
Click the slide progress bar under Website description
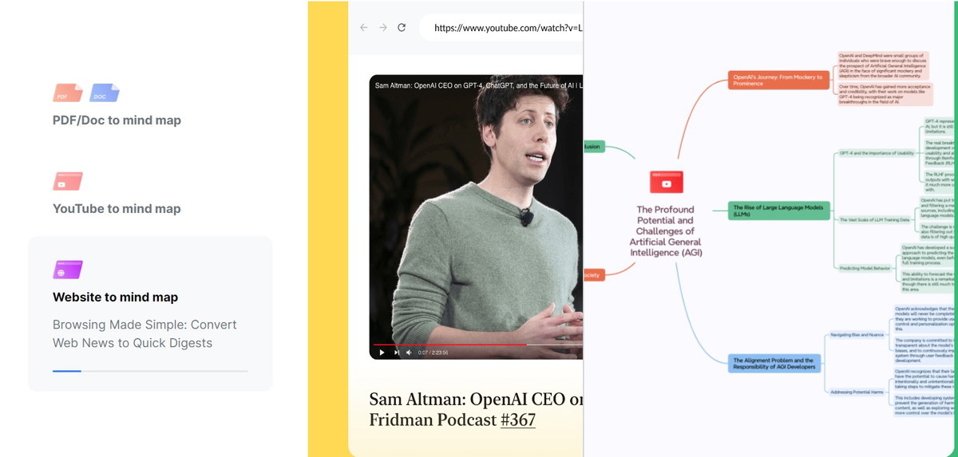[150, 371]
